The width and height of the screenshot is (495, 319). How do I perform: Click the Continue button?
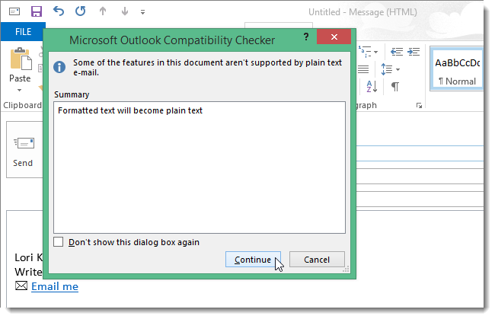tap(253, 260)
